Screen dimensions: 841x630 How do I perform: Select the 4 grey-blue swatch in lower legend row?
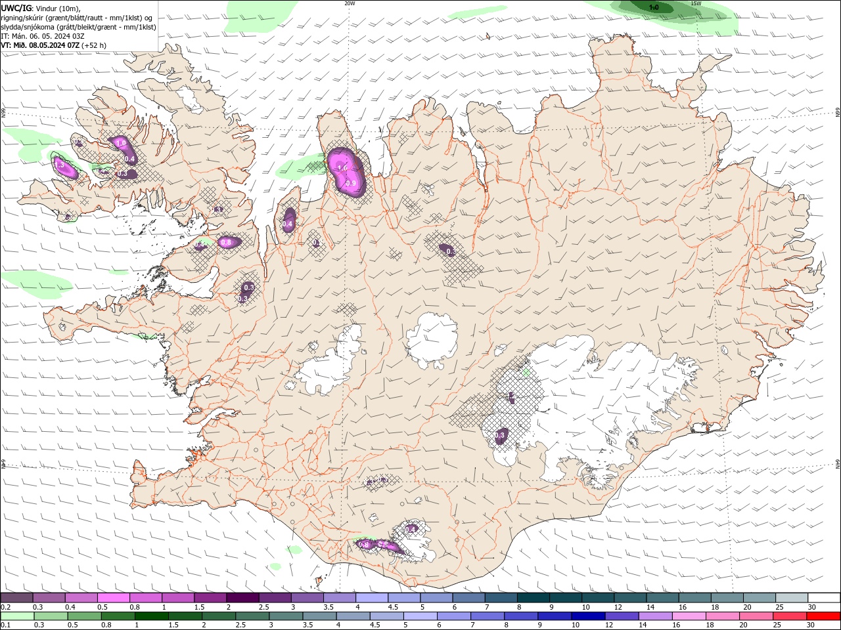(x=352, y=616)
